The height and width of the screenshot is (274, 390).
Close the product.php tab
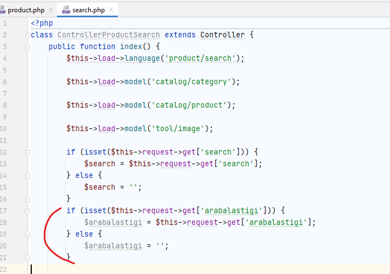pyautogui.click(x=51, y=9)
